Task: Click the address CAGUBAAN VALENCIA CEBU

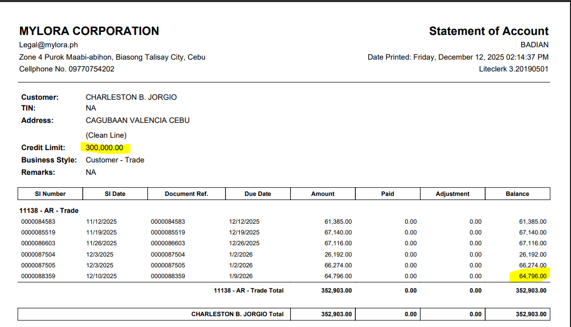Action: pyautogui.click(x=138, y=120)
